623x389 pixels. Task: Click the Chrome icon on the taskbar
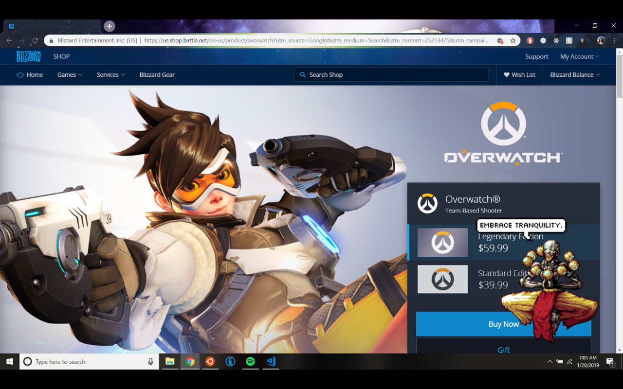point(190,361)
